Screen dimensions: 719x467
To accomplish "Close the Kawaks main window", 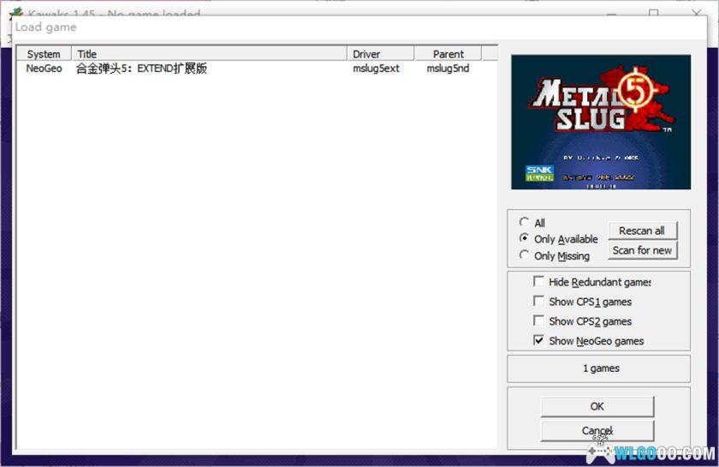I will click(x=697, y=12).
